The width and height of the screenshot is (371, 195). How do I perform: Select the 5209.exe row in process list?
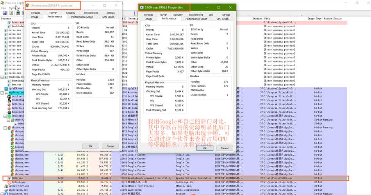point(175,178)
